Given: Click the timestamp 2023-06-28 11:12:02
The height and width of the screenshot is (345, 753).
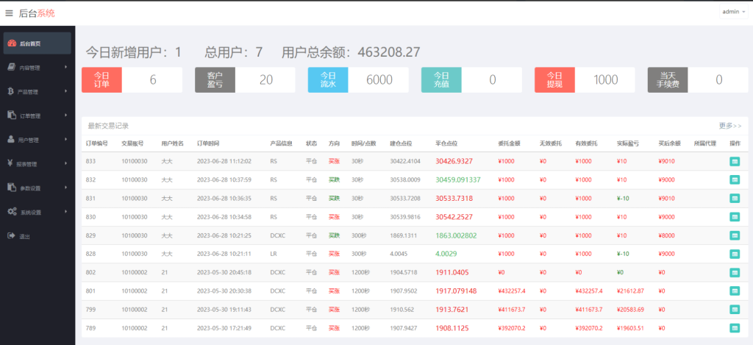Looking at the screenshot, I should pos(224,161).
